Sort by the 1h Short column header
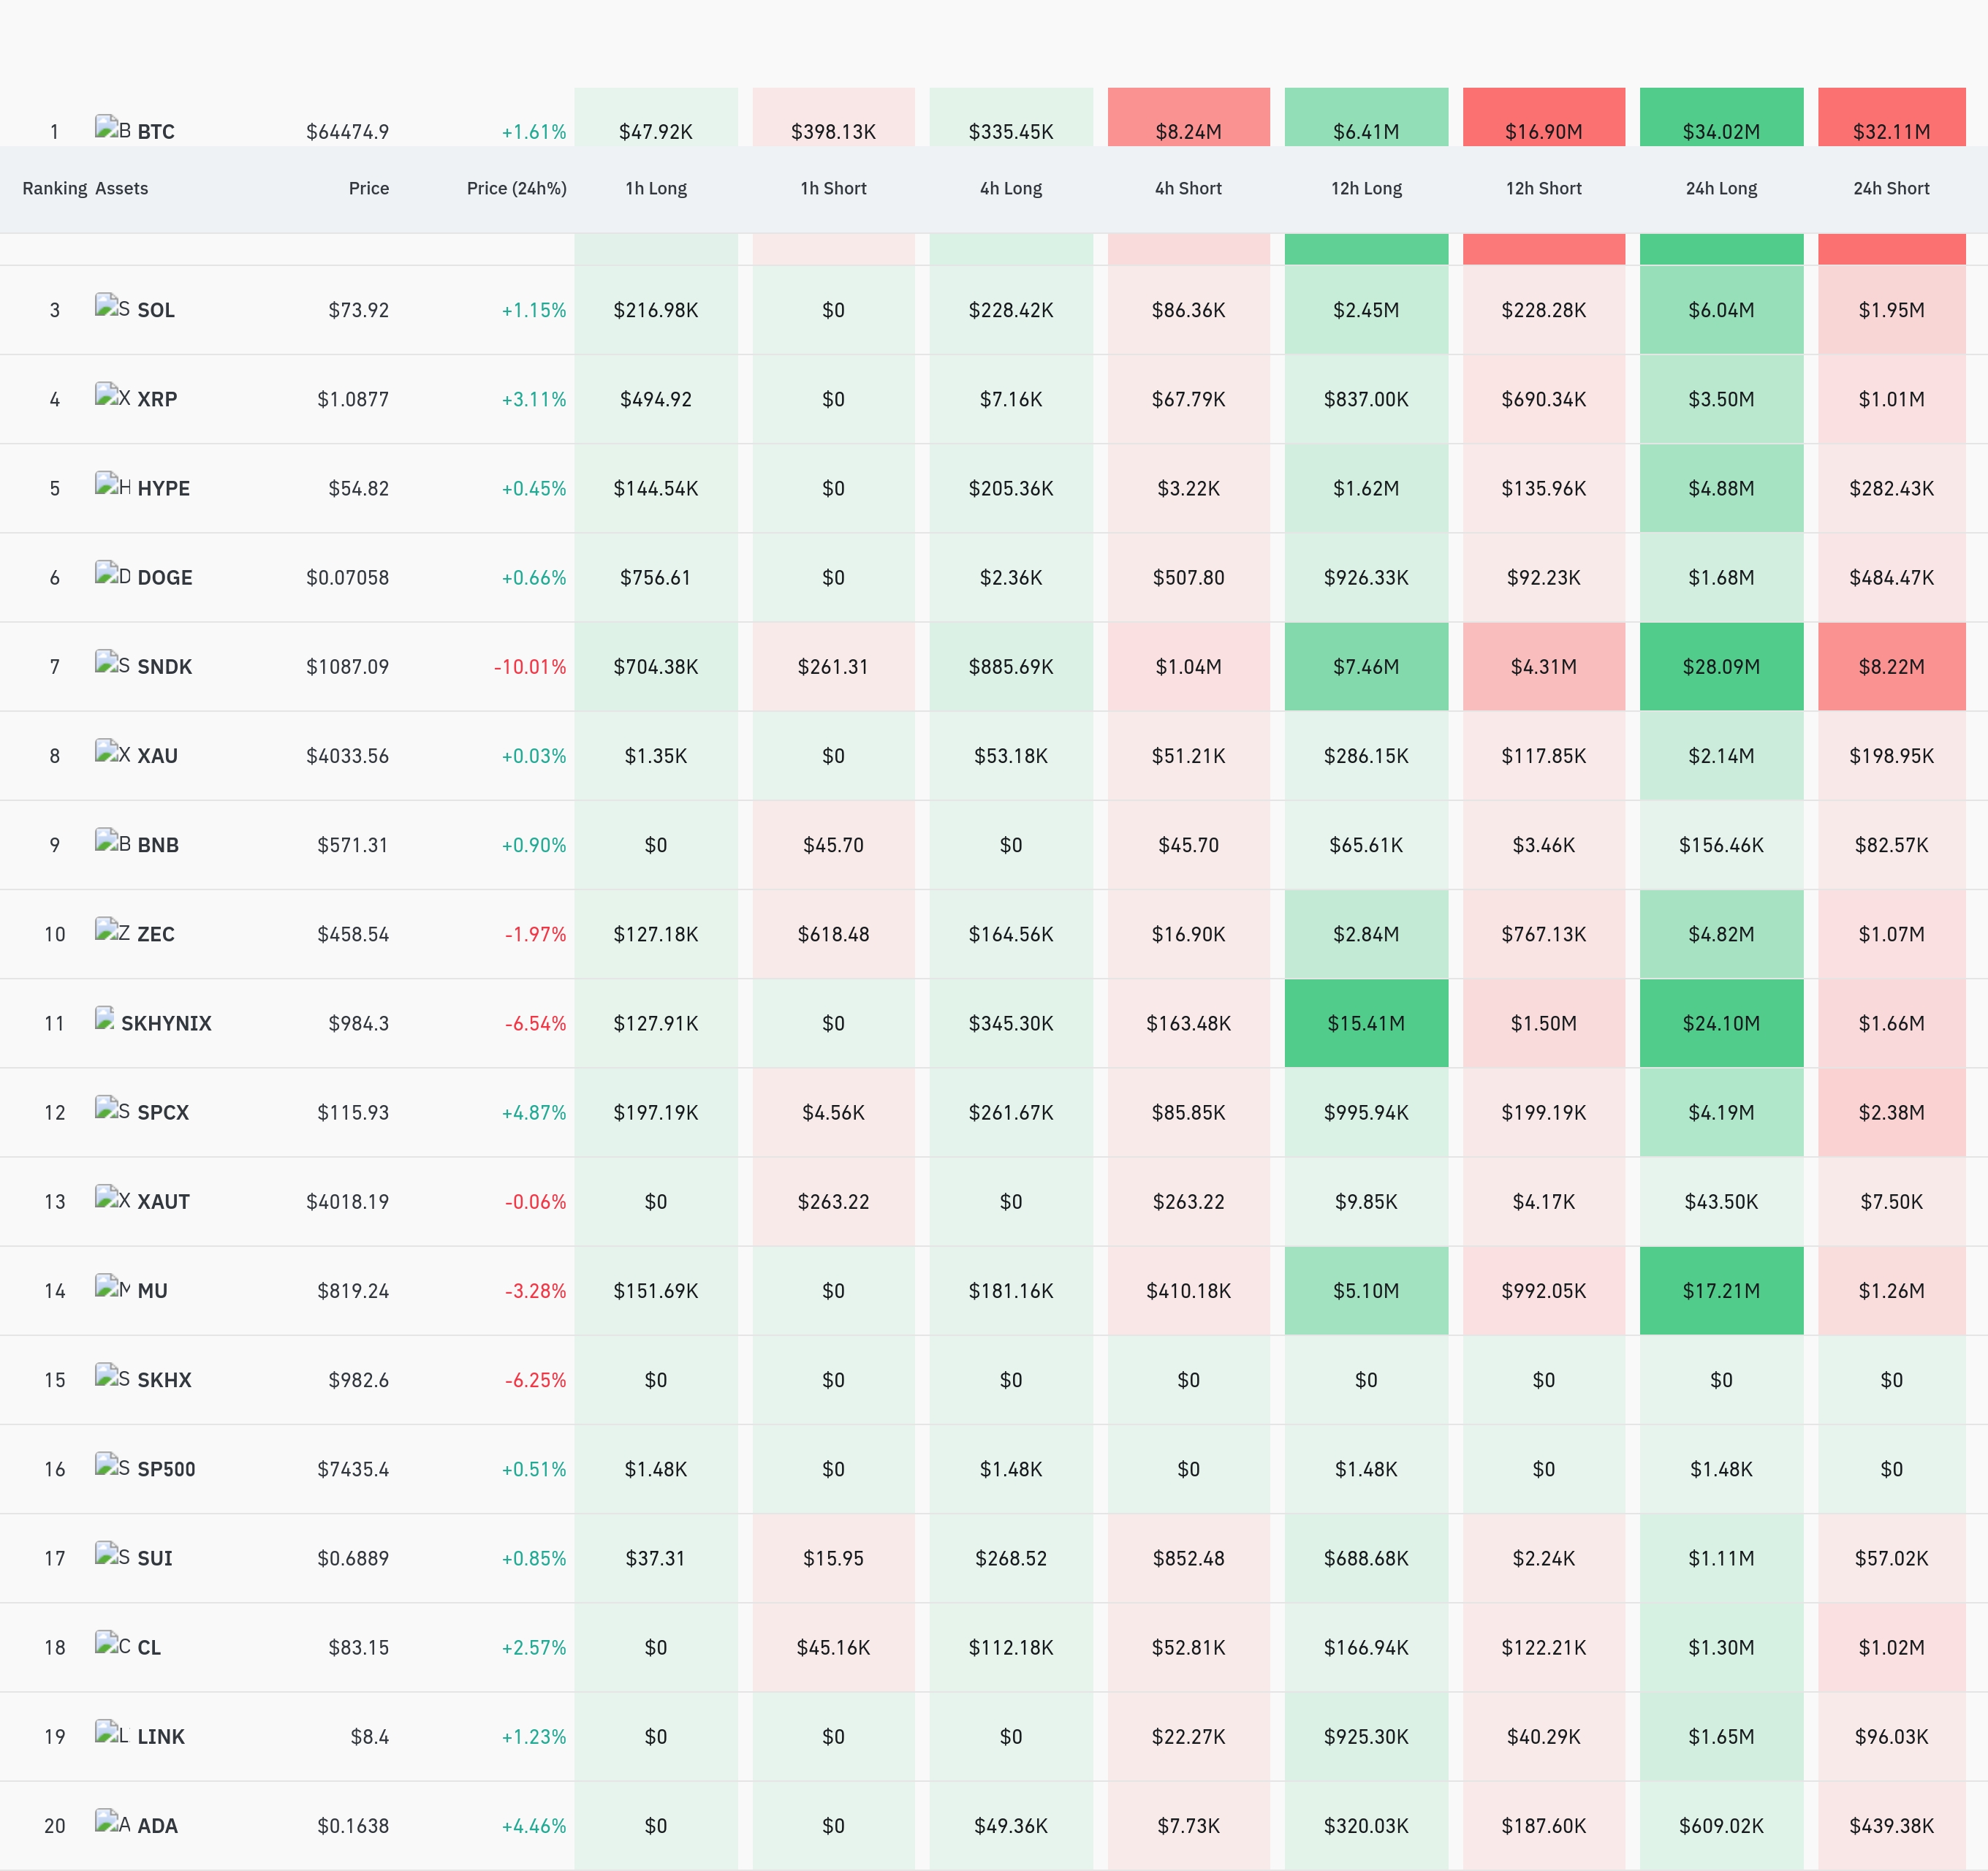The width and height of the screenshot is (1988, 1871). [833, 188]
